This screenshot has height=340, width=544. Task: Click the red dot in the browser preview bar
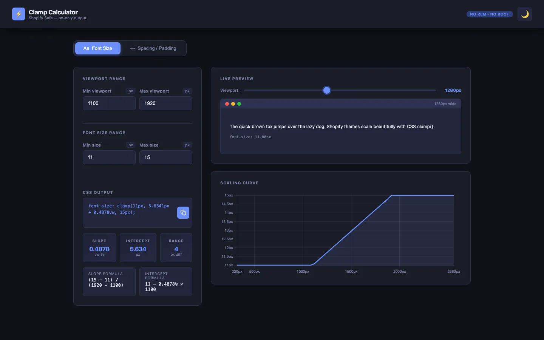227,104
